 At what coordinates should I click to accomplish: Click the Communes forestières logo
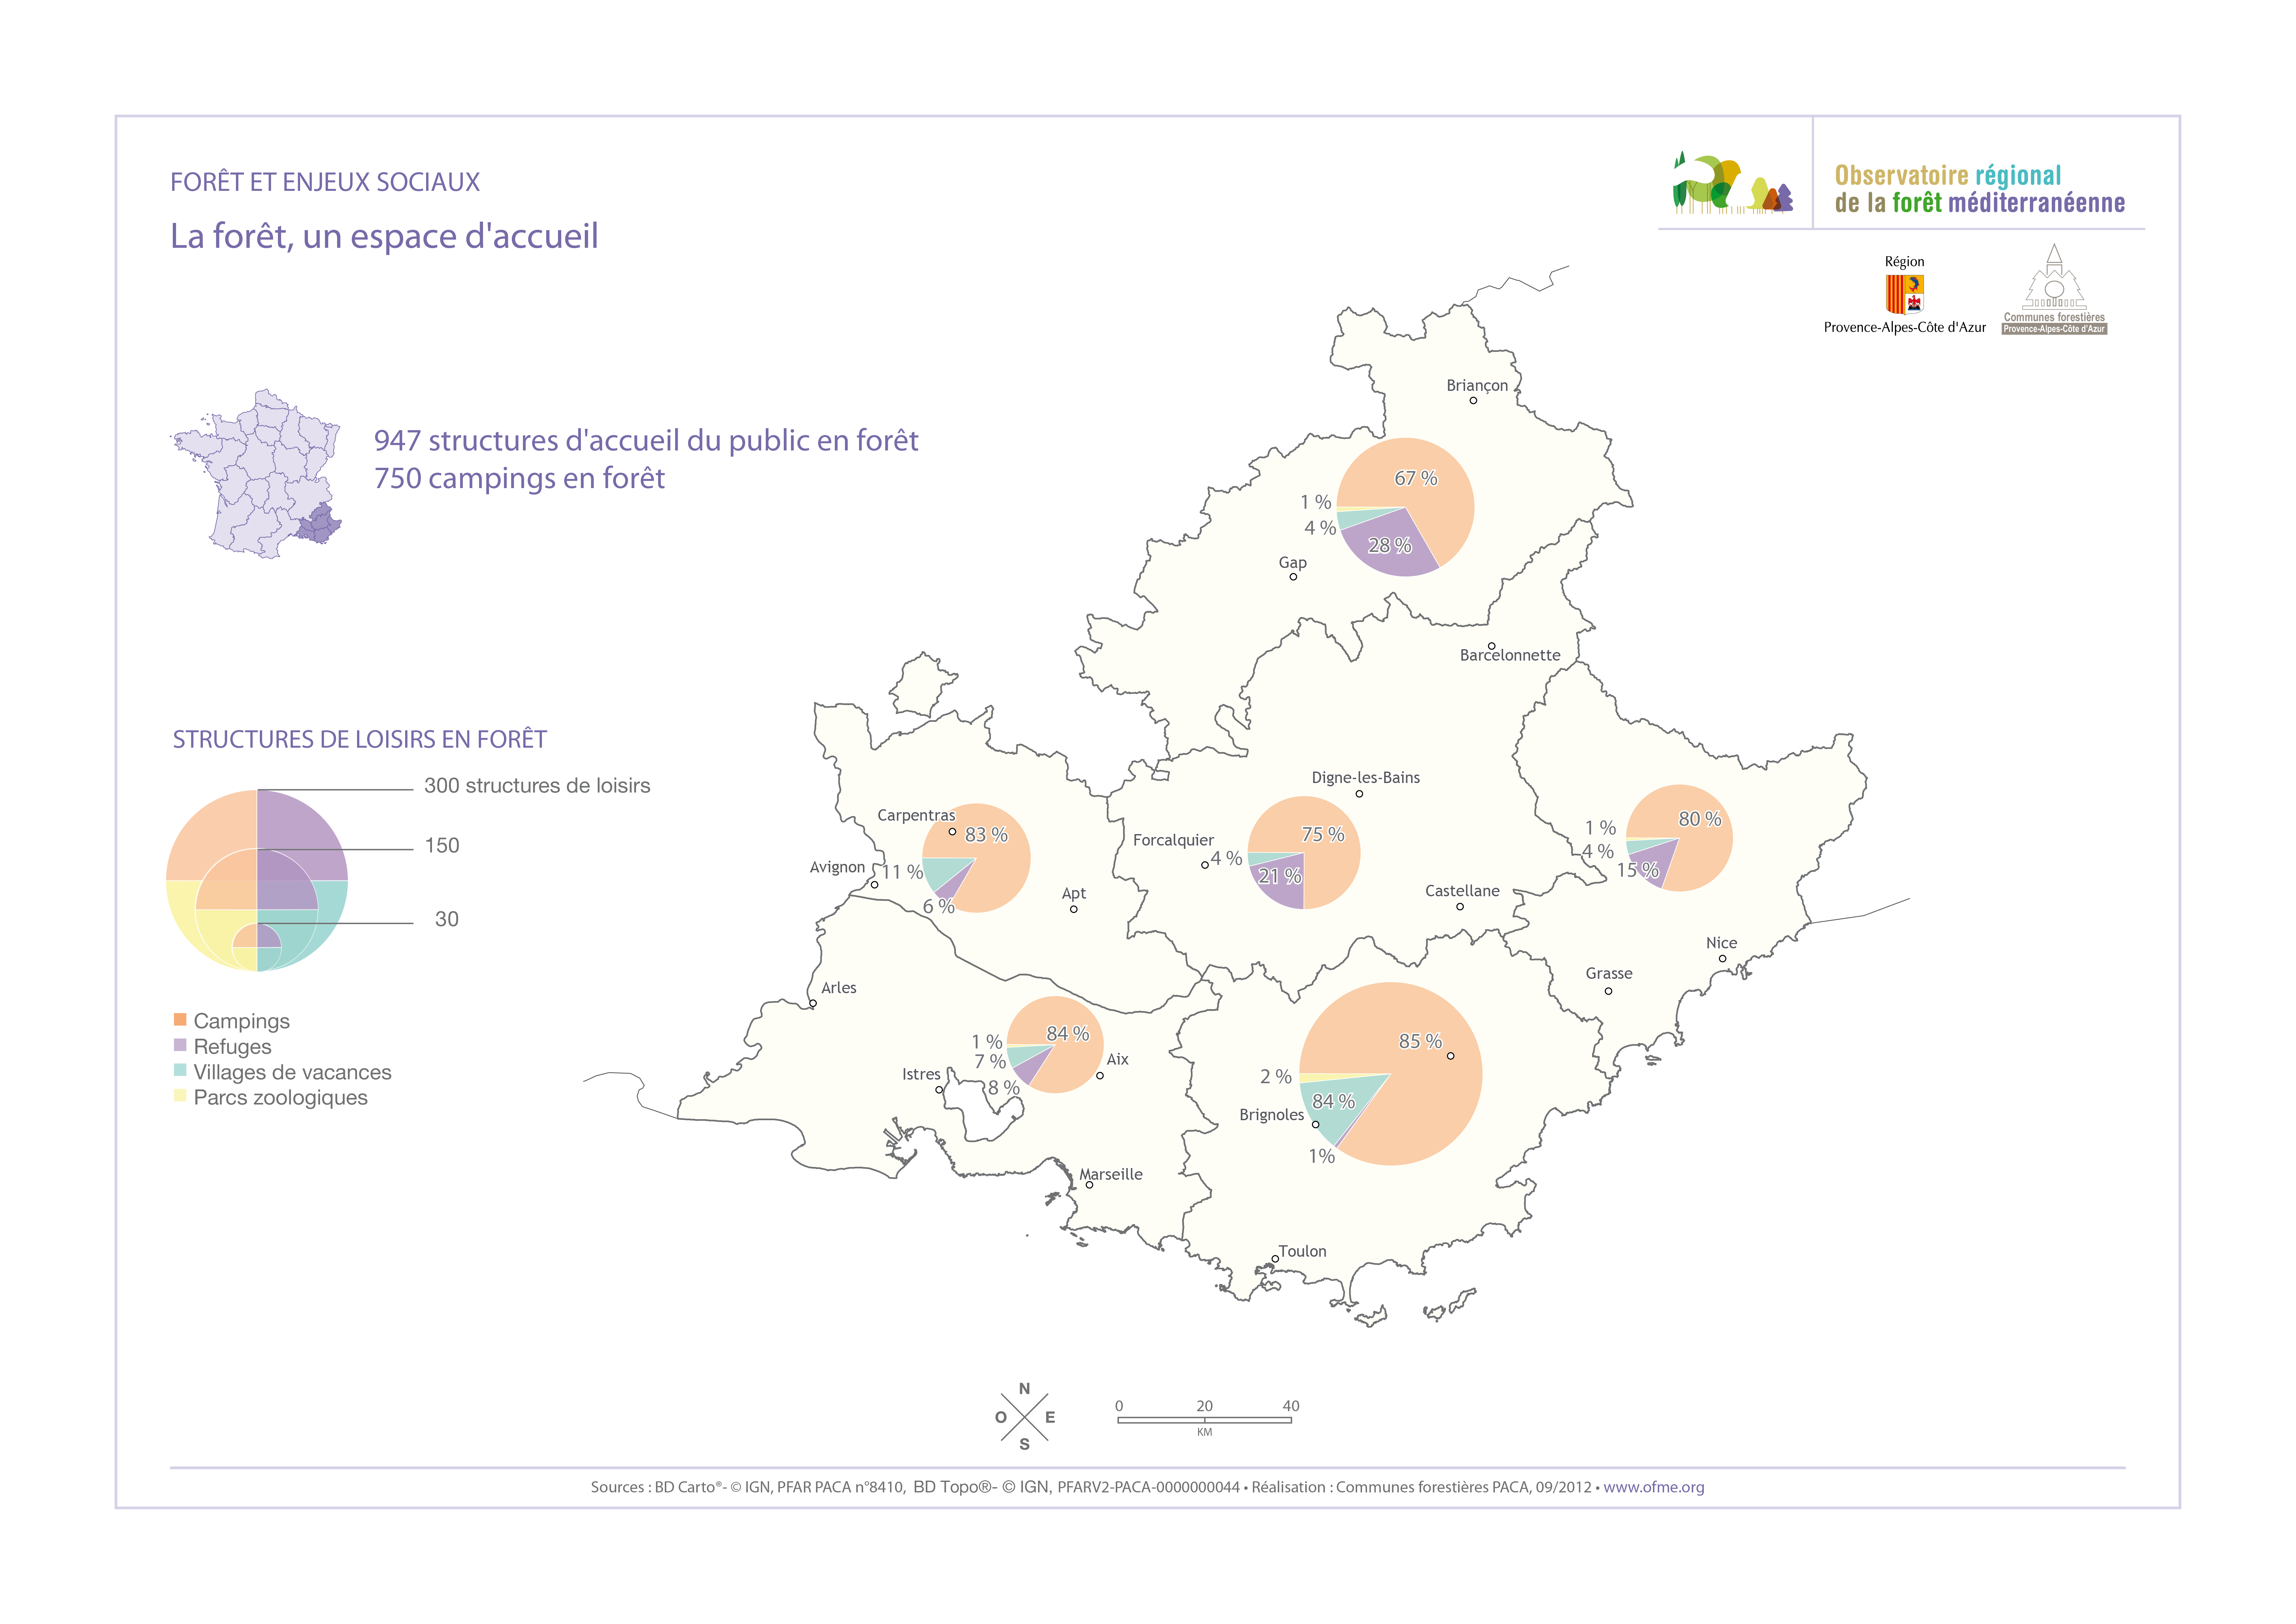2054,289
